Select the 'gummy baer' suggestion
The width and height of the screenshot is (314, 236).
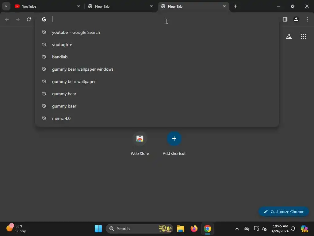click(157, 106)
